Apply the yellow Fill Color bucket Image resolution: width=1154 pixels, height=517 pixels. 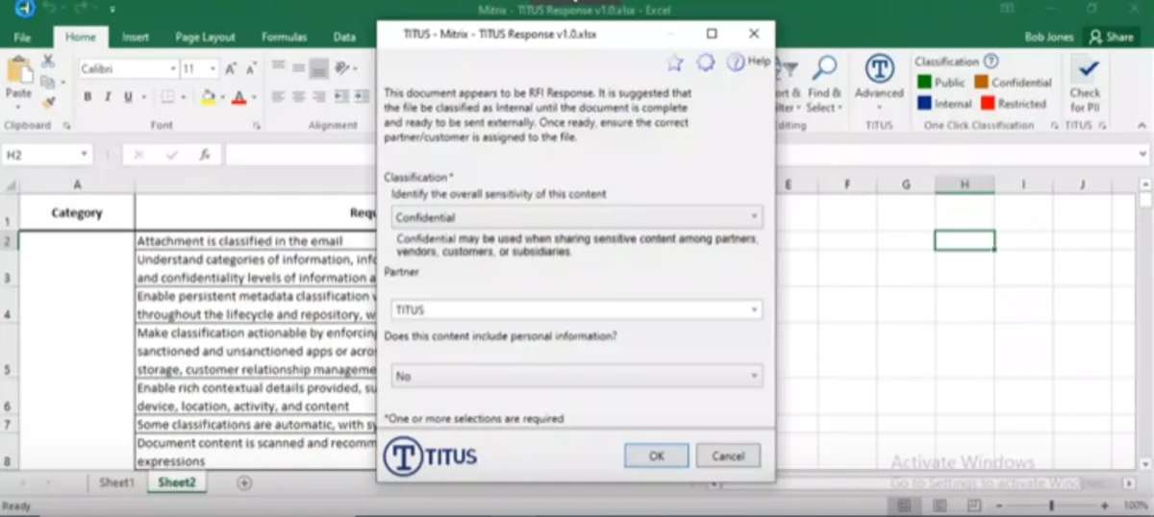[x=208, y=97]
